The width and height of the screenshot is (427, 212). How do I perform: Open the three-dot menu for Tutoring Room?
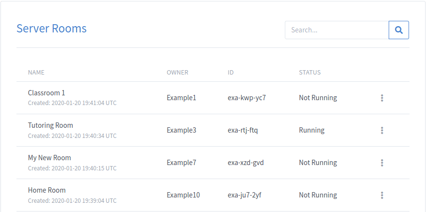pos(382,130)
